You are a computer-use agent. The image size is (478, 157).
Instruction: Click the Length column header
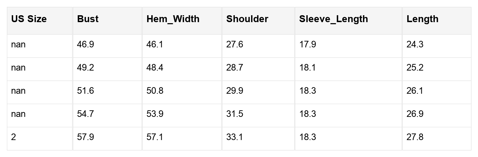(x=422, y=19)
